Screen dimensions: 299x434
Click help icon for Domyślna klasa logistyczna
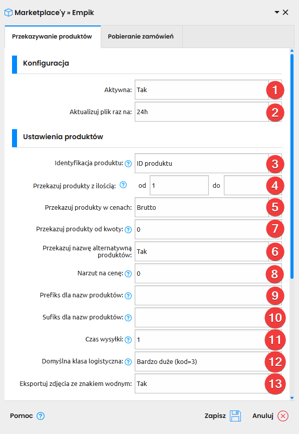pyautogui.click(x=128, y=362)
